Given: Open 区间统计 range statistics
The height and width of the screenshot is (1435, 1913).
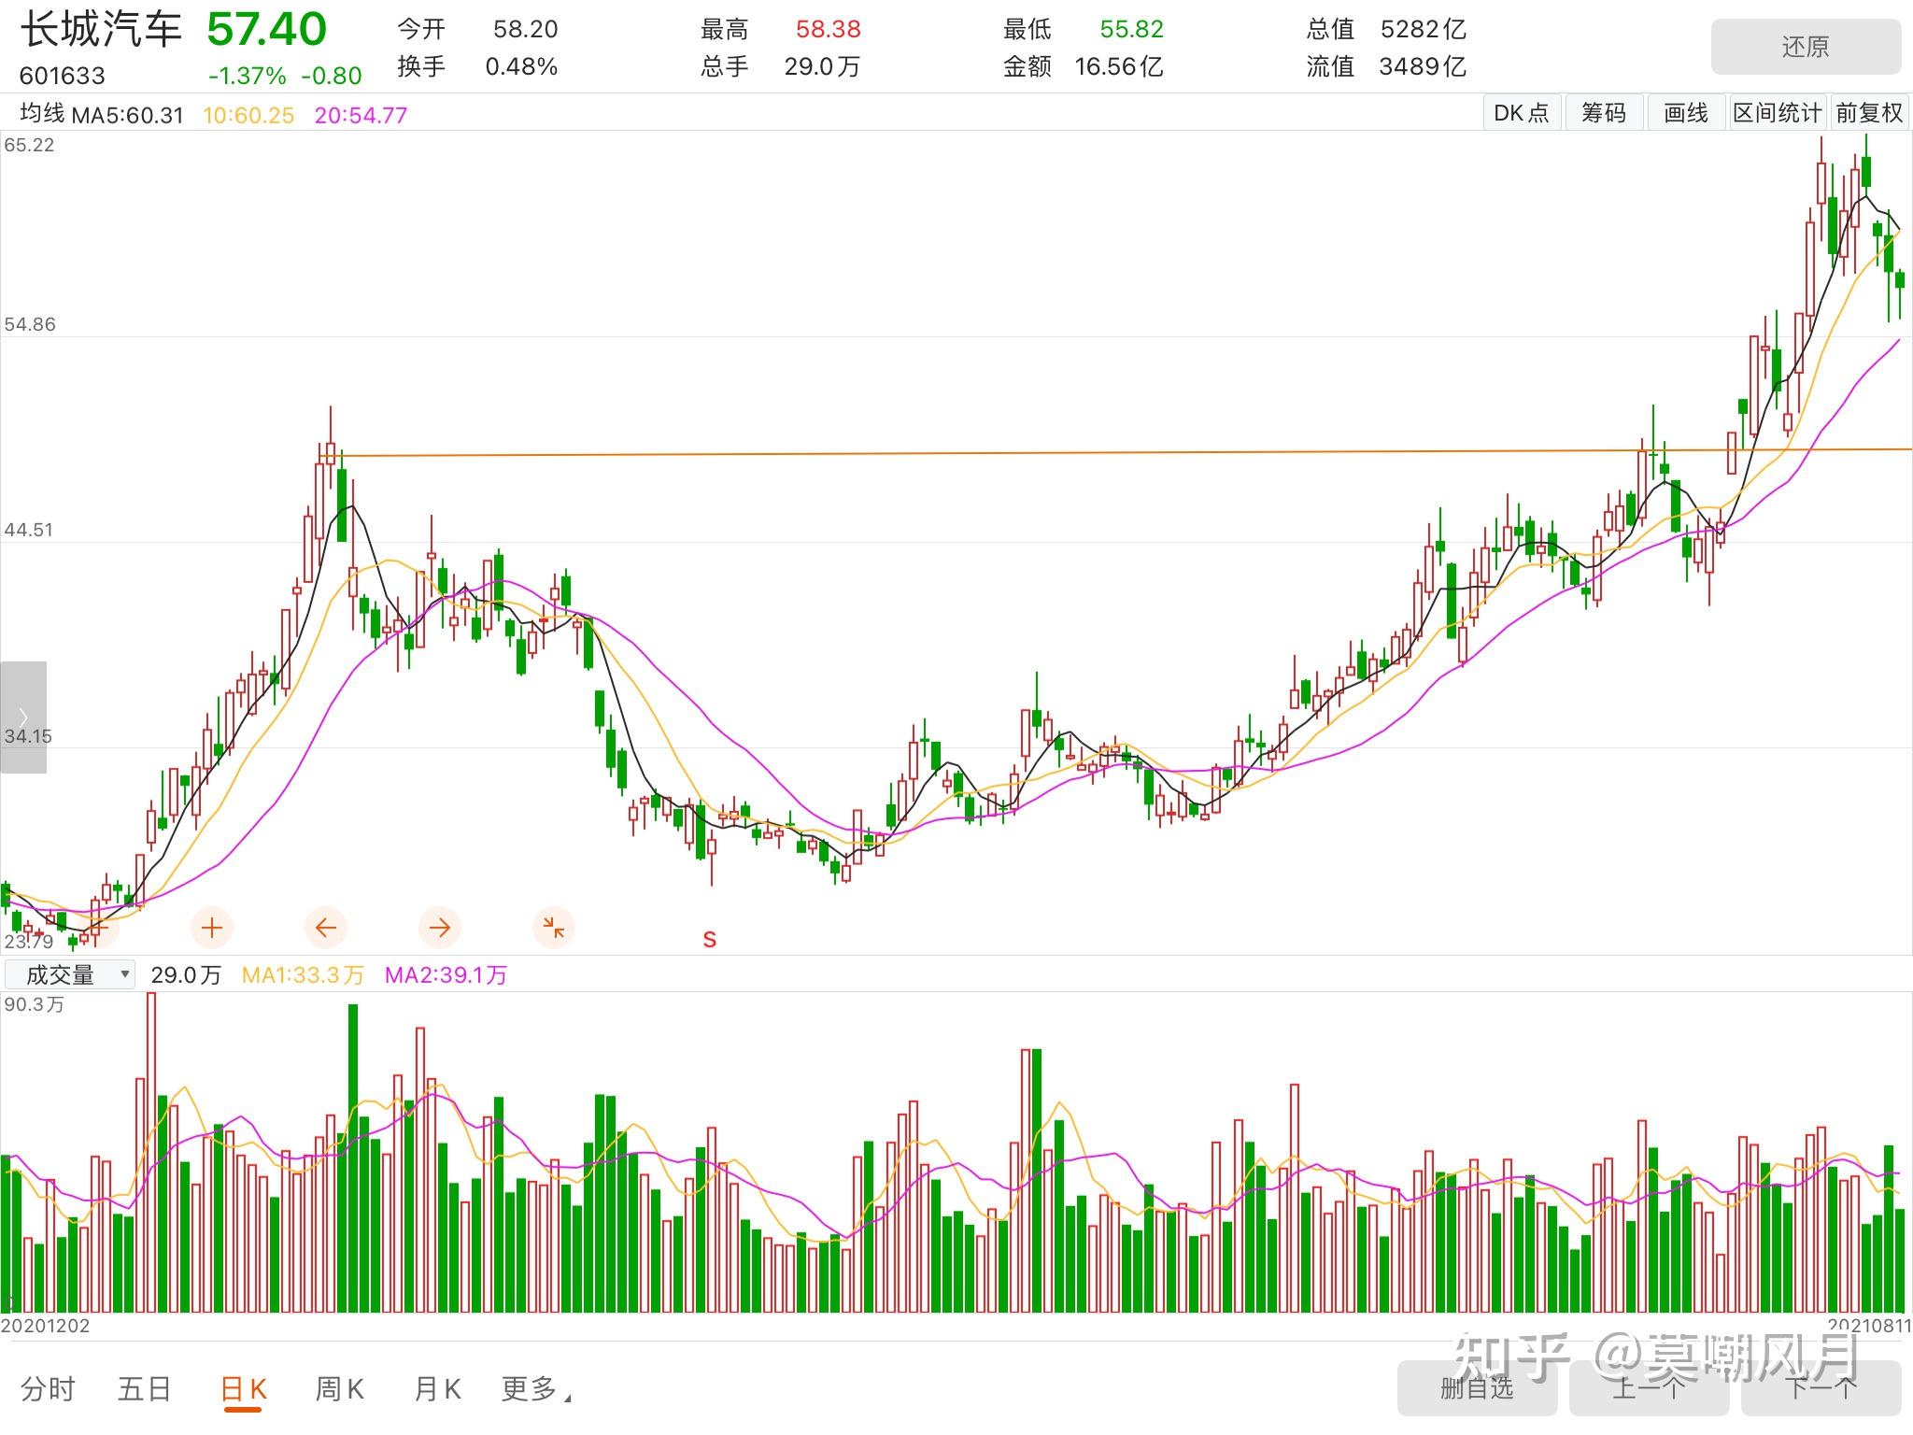Looking at the screenshot, I should (1778, 113).
